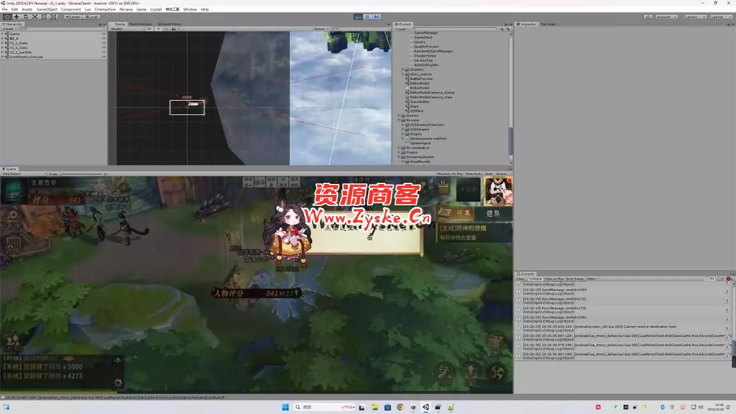
Task: Expand the Plugins folder under Nirvana
Action: tap(403, 134)
